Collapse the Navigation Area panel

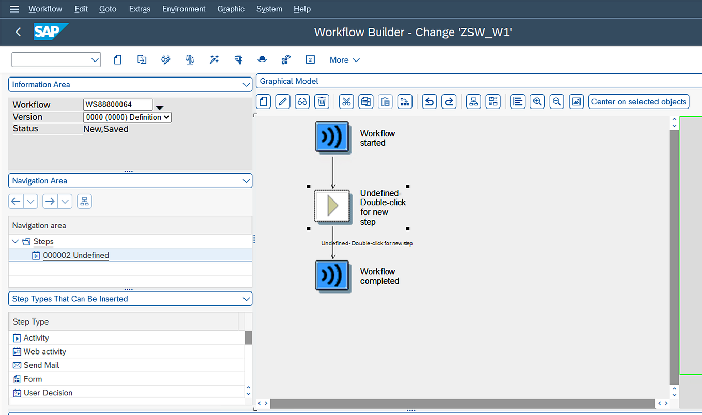(246, 181)
